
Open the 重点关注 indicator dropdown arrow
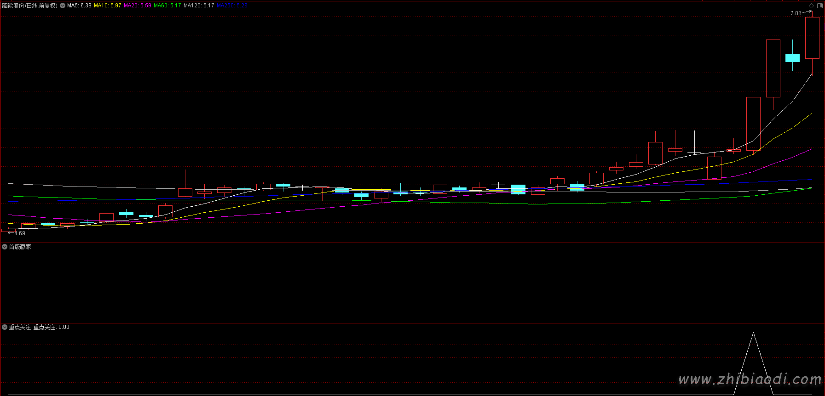click(5, 327)
